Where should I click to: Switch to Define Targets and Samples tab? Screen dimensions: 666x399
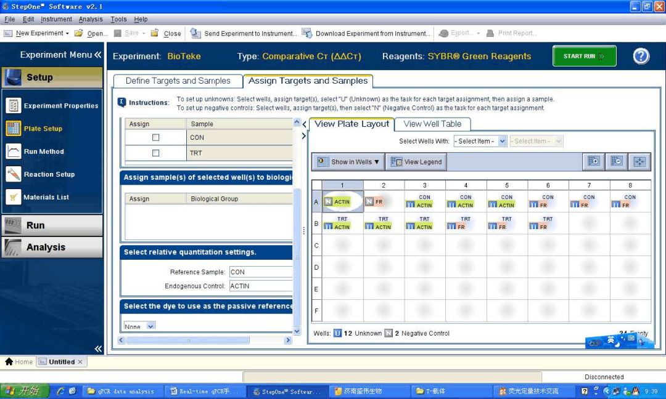178,81
